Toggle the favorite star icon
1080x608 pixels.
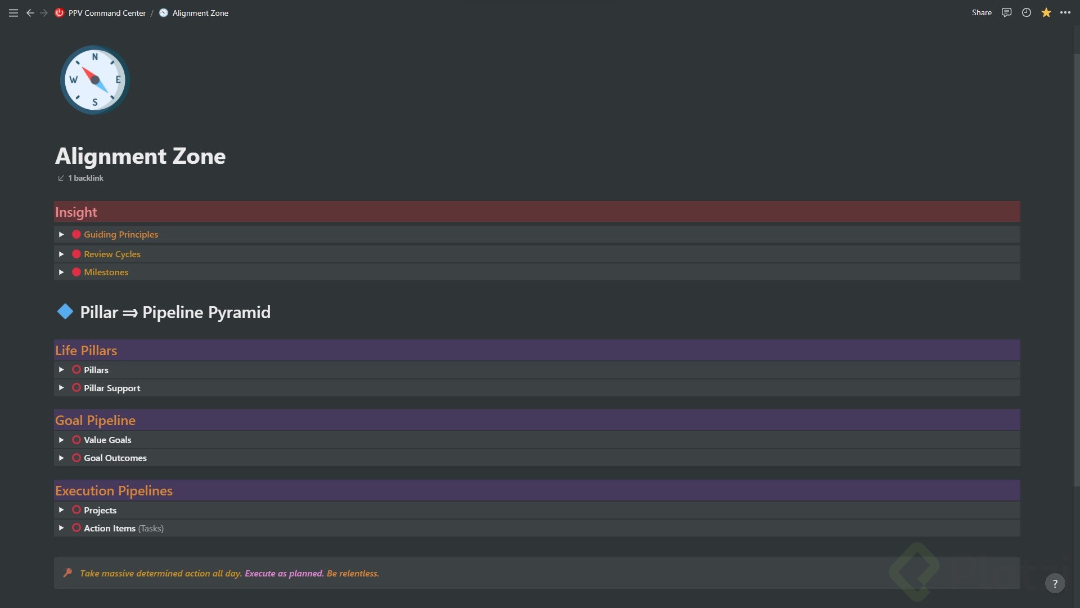(1046, 12)
